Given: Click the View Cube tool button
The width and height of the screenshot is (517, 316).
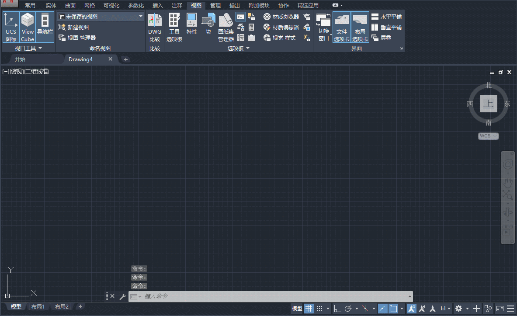Looking at the screenshot, I should (28, 26).
